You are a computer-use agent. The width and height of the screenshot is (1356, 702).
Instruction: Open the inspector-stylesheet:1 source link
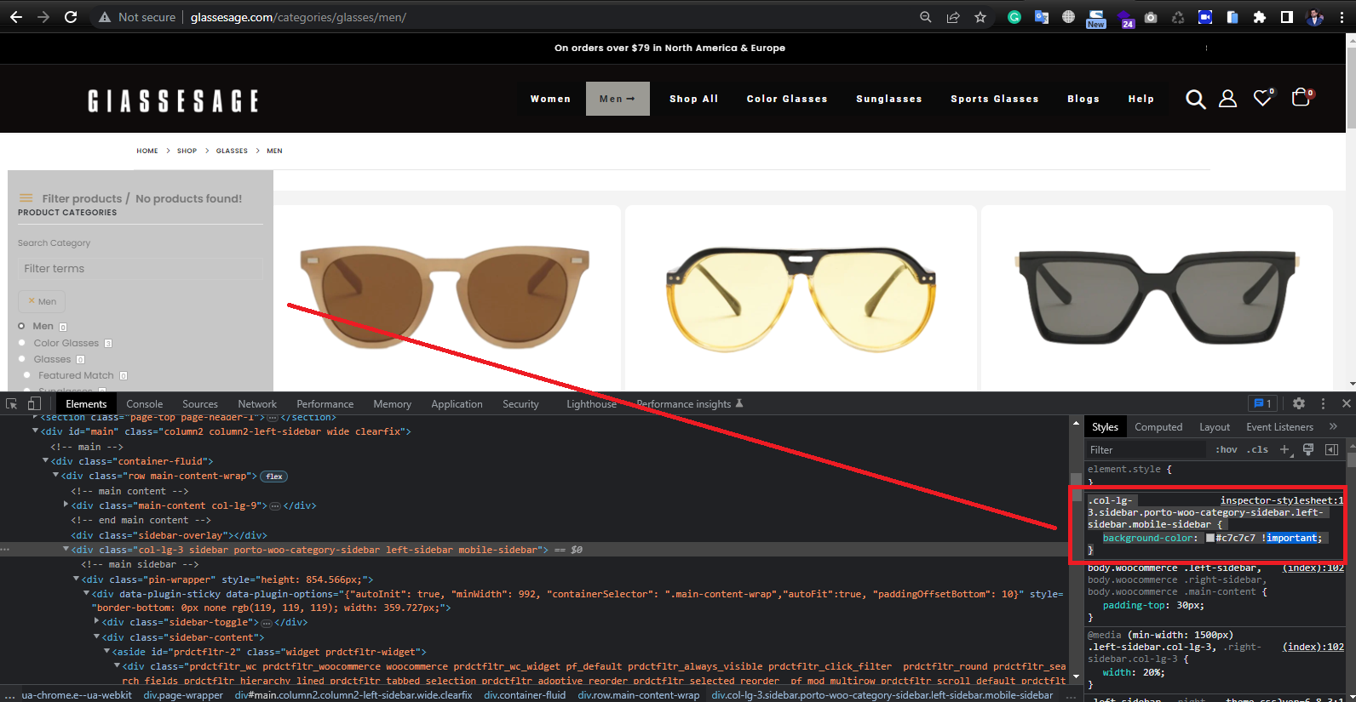click(x=1281, y=500)
